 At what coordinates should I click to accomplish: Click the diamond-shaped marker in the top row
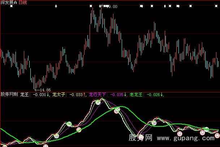pyautogui.click(x=165, y=6)
